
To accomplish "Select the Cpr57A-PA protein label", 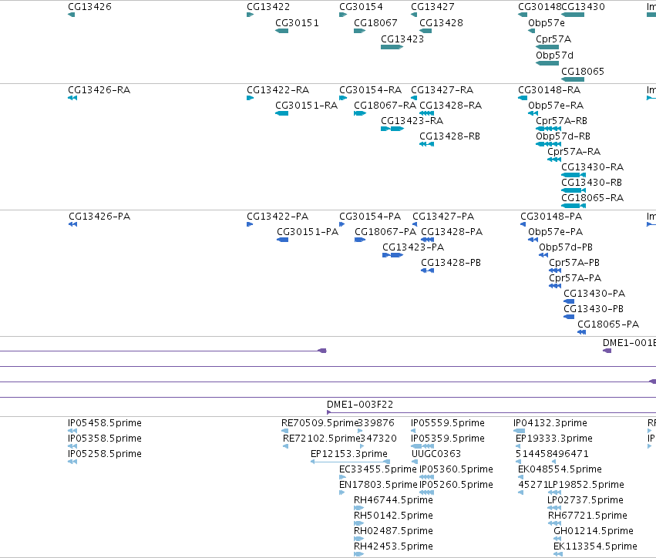I will coord(575,278).
